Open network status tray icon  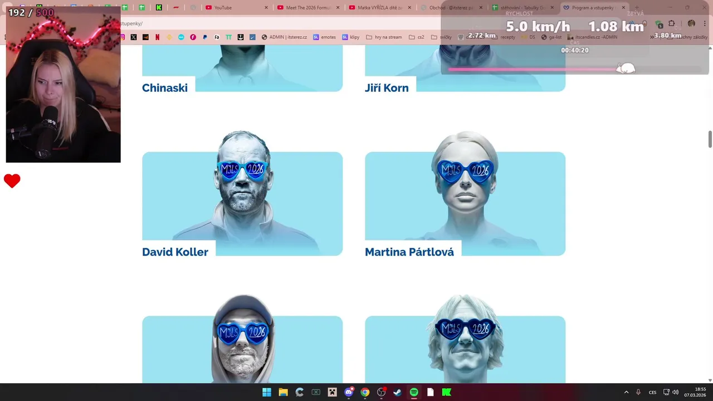pos(666,392)
